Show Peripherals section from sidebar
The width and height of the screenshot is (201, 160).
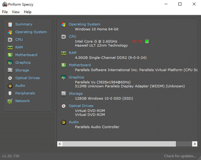[x=25, y=93]
